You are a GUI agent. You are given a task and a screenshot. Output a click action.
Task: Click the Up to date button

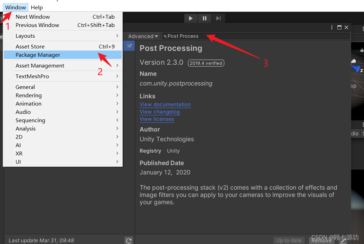pos(289,241)
